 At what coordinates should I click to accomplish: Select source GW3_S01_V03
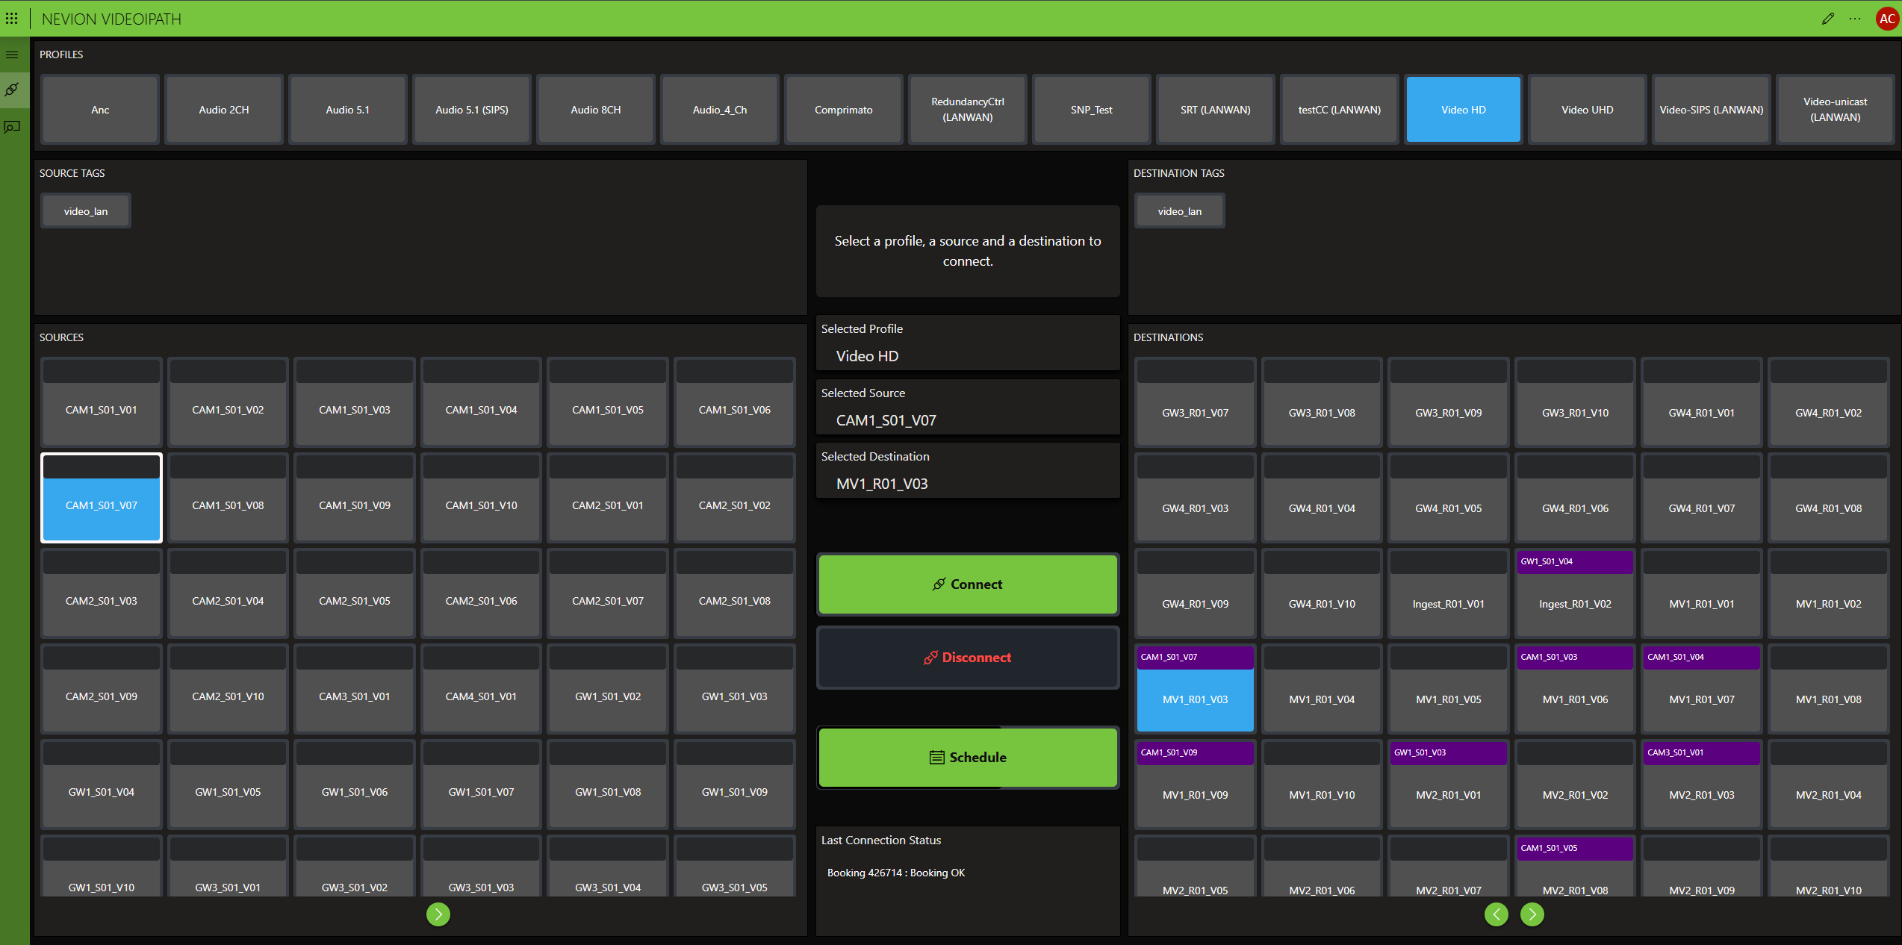point(482,866)
